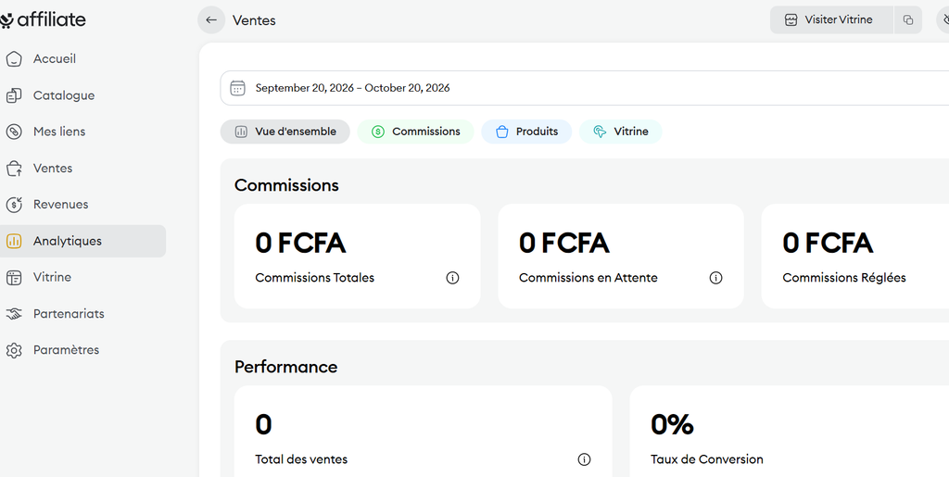Select the Vitrine filter tab

pyautogui.click(x=620, y=132)
